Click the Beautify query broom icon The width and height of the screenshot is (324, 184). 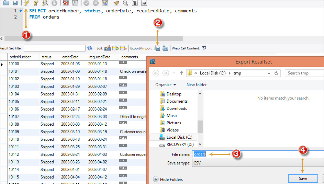[x=116, y=3]
